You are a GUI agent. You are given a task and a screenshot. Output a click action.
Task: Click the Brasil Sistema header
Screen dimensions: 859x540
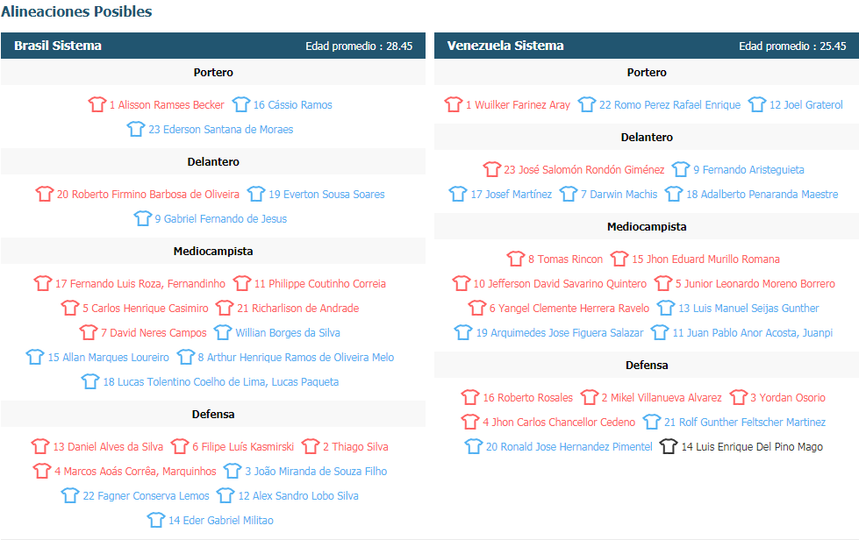tap(58, 46)
